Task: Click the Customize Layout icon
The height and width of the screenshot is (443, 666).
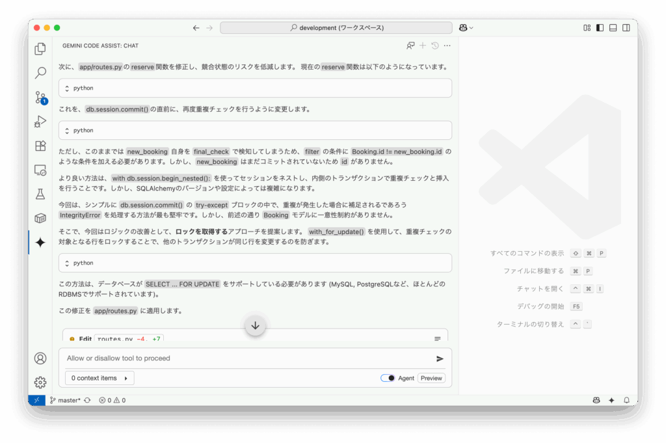Action: pyautogui.click(x=587, y=27)
